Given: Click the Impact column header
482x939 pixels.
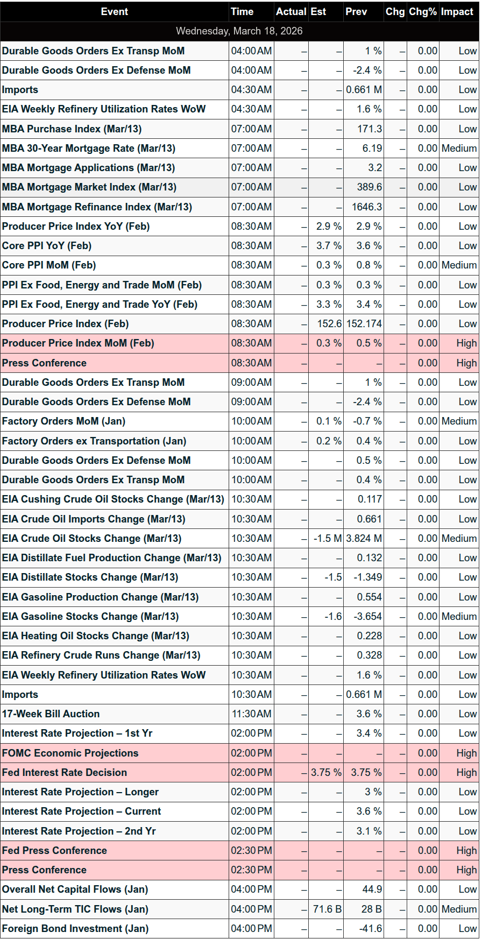Looking at the screenshot, I should [x=457, y=11].
